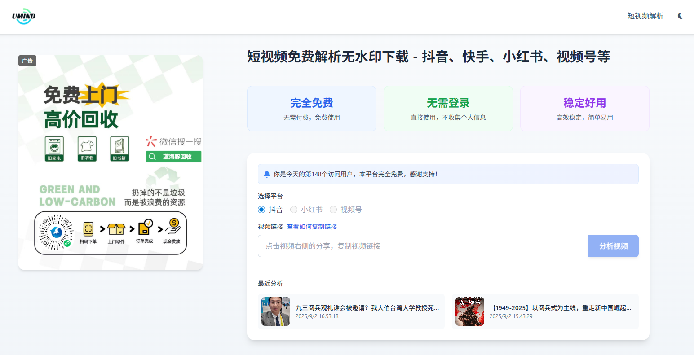Open 短视频解析 navigation link
Image resolution: width=694 pixels, height=355 pixels.
coord(645,16)
